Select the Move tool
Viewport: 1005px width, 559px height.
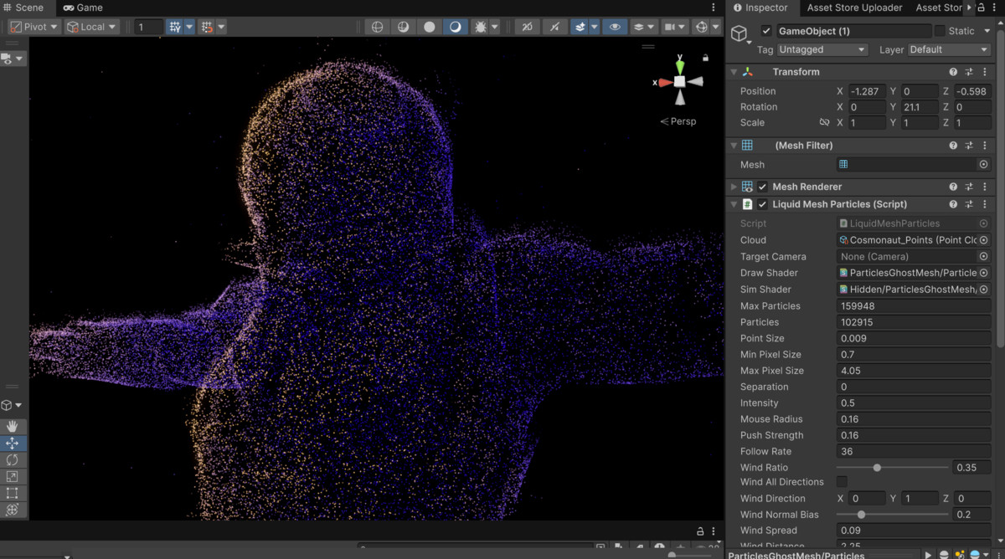click(x=13, y=444)
